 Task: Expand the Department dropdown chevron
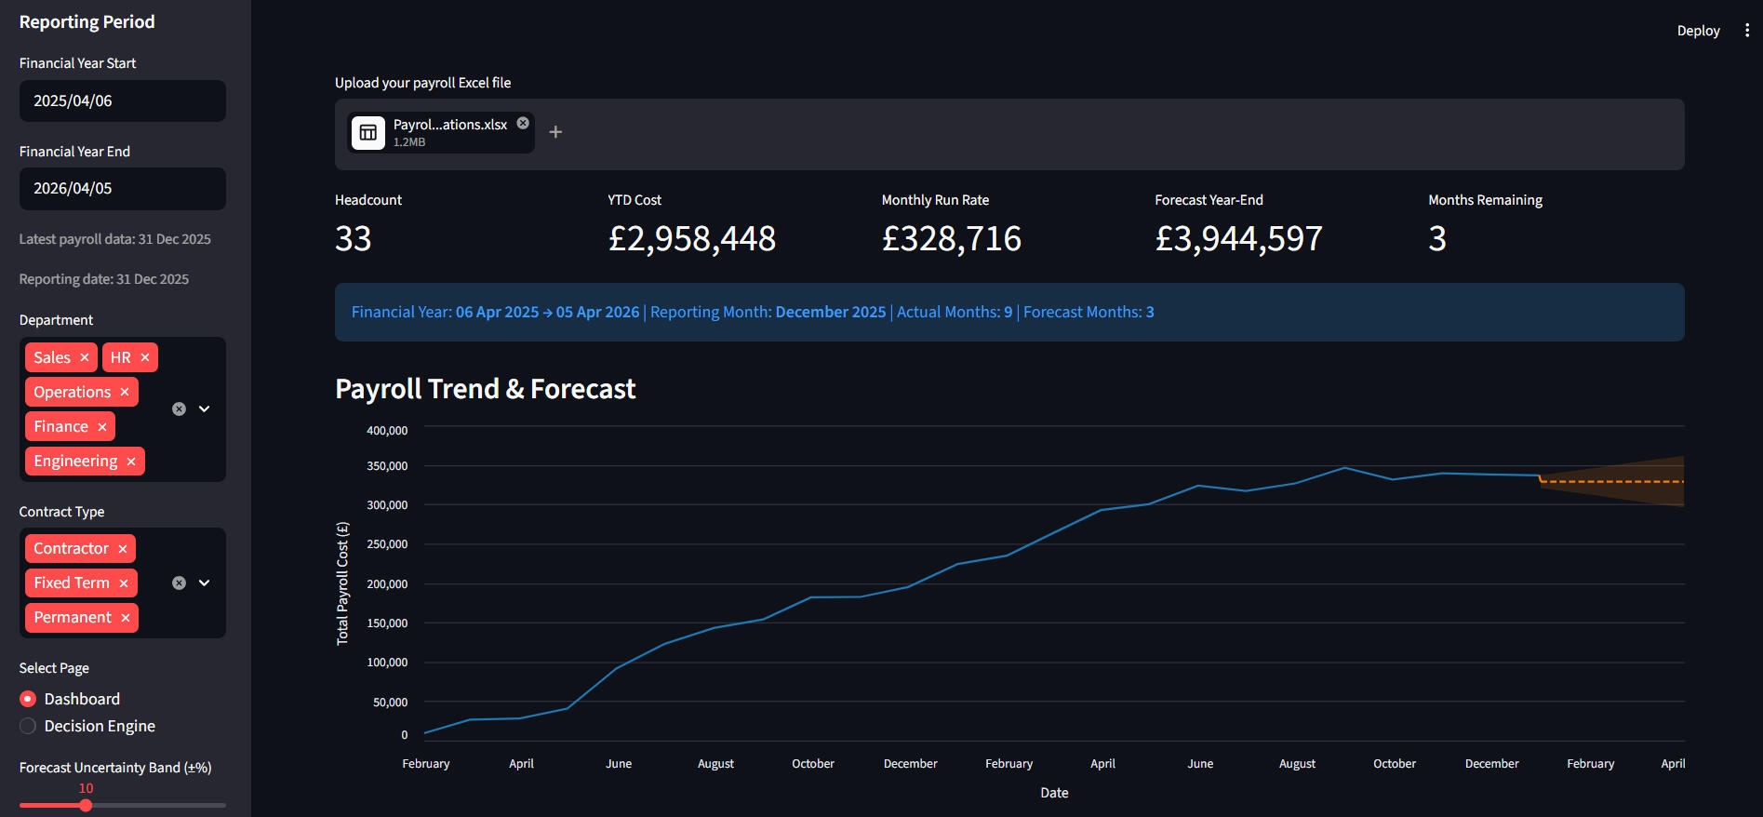click(205, 408)
